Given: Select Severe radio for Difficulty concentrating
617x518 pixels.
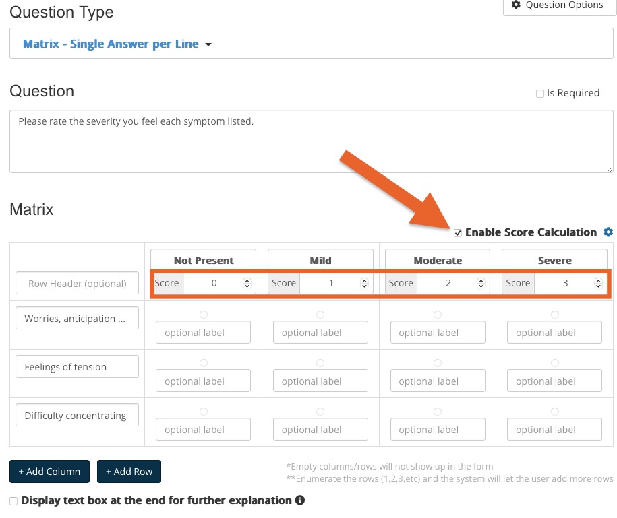Looking at the screenshot, I should (x=555, y=411).
